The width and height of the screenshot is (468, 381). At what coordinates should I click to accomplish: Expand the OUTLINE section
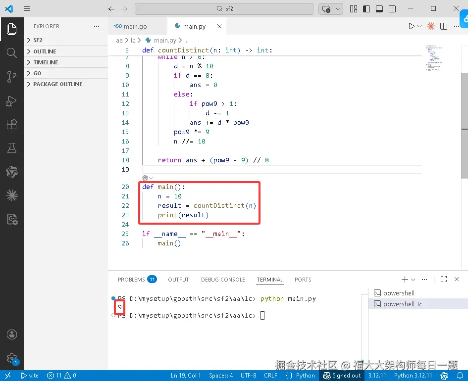(x=66, y=51)
